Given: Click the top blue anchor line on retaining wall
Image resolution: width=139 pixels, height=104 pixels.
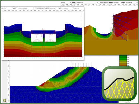Looking at the screenshot, I should 122,17.
